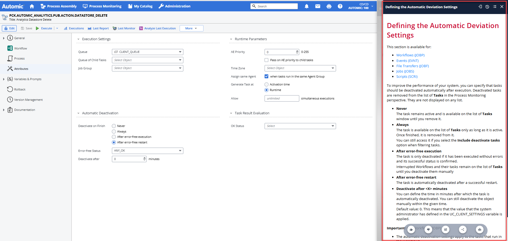Click the share icon in help panel
The height and width of the screenshot is (241, 508).
462,229
